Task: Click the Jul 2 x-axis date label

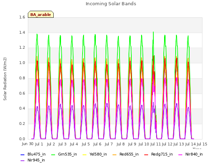Action: point(51,144)
